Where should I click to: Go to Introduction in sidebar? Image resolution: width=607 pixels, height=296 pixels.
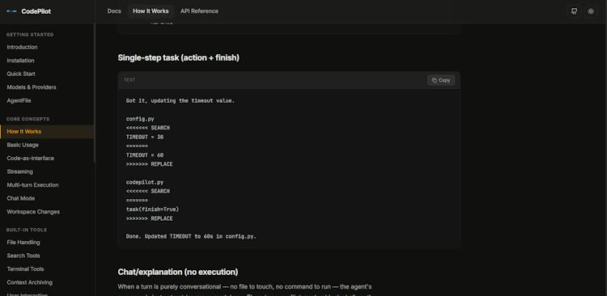pyautogui.click(x=22, y=47)
